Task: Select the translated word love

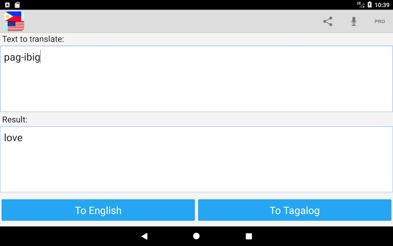Action: (13, 138)
